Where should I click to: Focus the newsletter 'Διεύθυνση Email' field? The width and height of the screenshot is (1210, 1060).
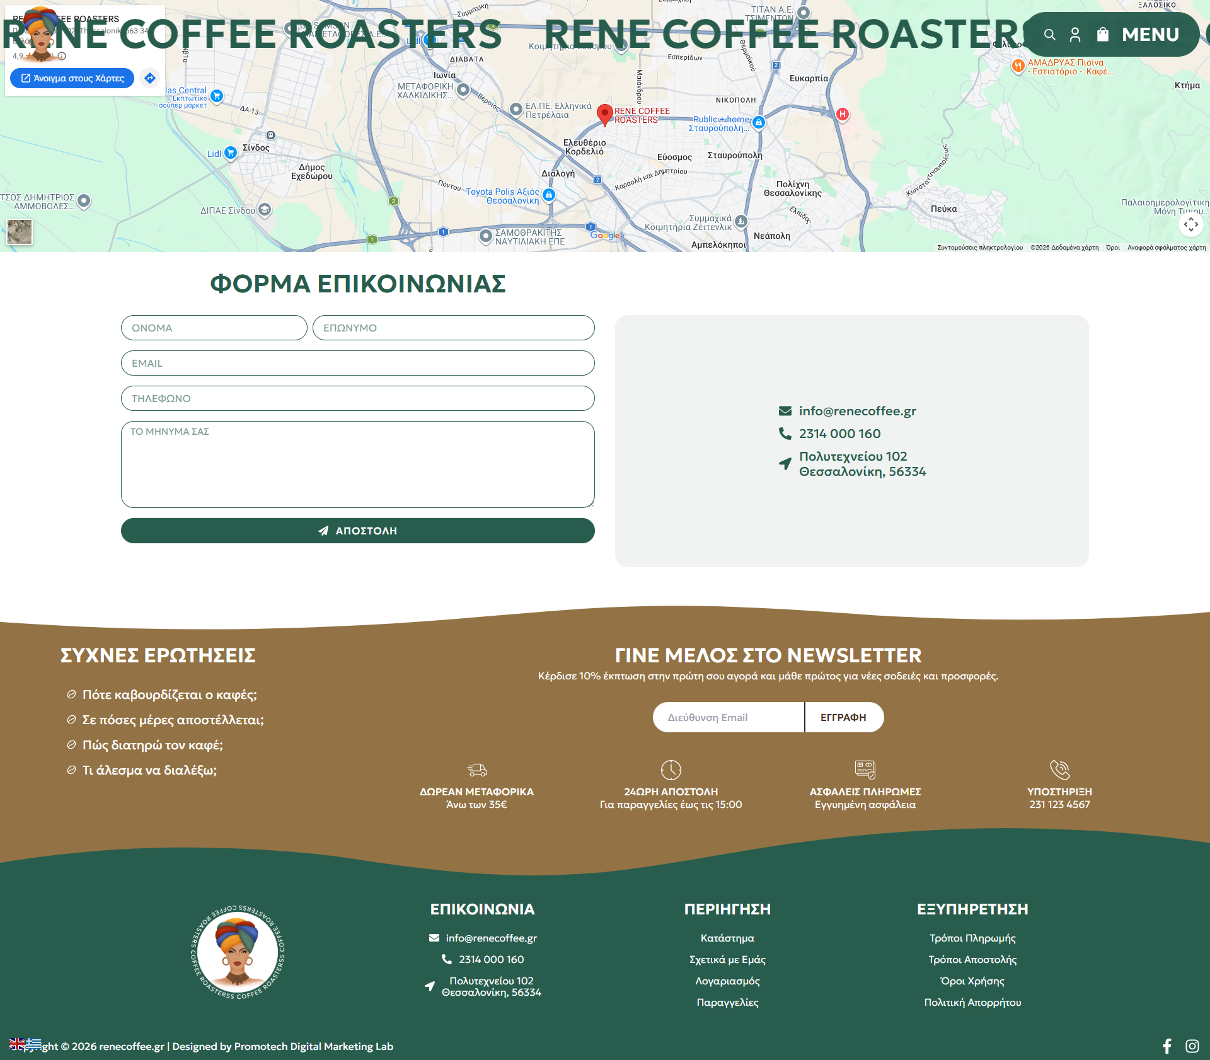coord(729,717)
